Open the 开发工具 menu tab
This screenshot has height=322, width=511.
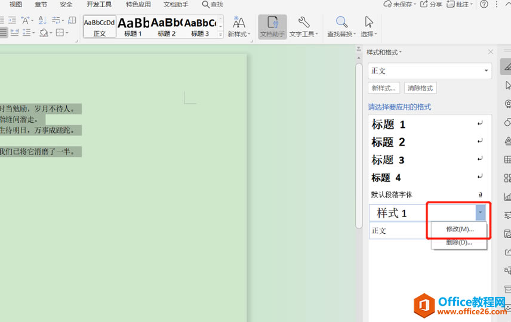point(99,4)
